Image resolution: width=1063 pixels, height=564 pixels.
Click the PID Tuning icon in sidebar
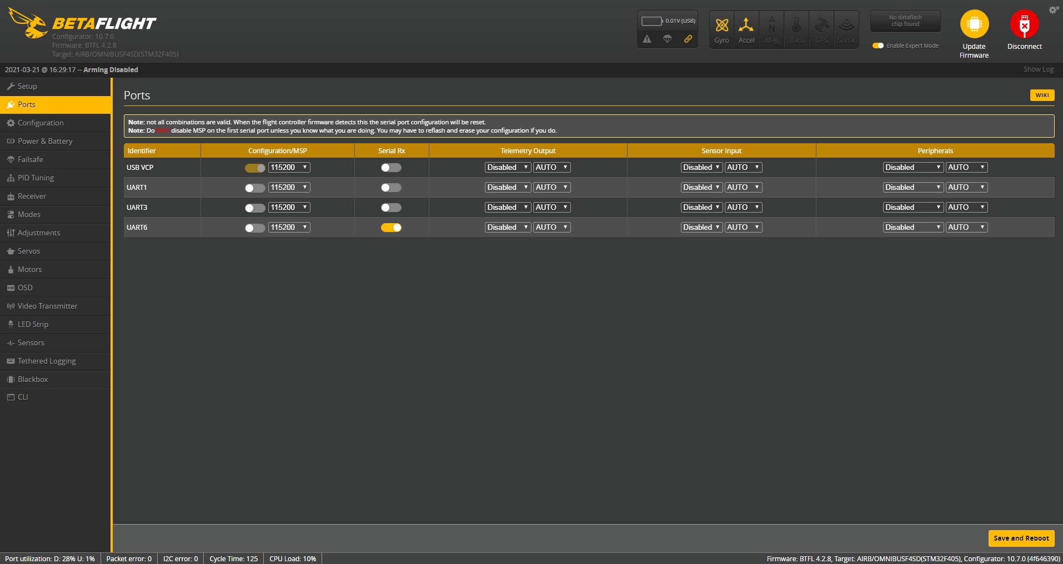(11, 178)
